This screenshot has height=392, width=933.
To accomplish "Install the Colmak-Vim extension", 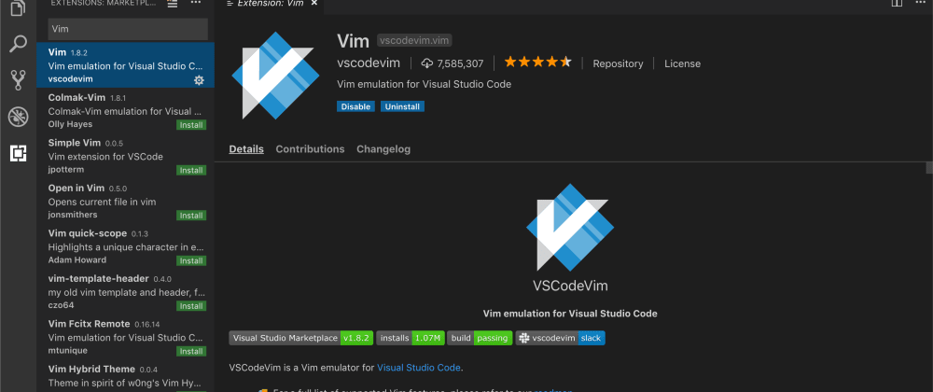I will coord(191,125).
